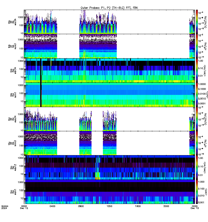208x222 pixels.
Task: Click the '1.000' tick on thc scm1 color bar
Action: pos(201,182)
